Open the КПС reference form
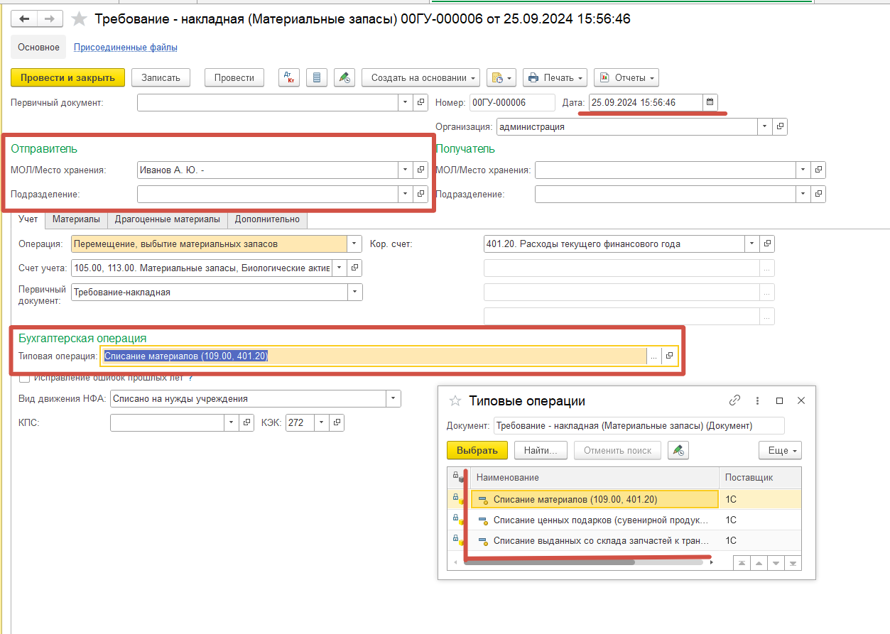The image size is (890, 634). click(246, 422)
